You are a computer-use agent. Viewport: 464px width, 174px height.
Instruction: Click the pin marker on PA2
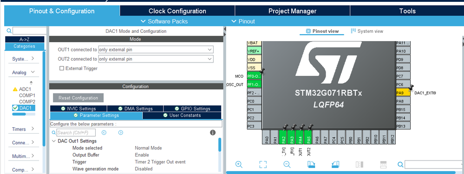285,127
